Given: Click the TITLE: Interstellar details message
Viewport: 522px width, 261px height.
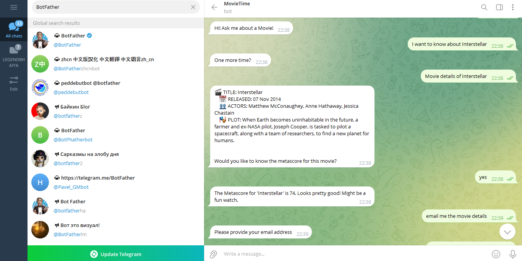Looking at the screenshot, I should (292, 126).
